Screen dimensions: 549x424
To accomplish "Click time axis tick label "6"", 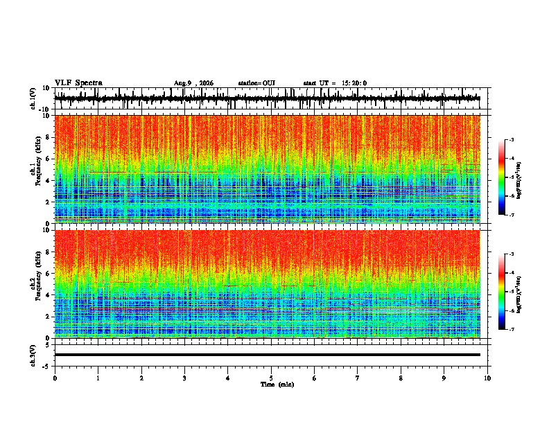I will pos(315,378).
